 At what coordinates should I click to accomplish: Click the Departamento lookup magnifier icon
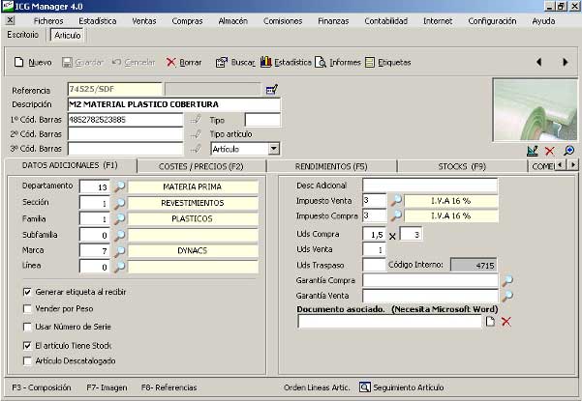(x=120, y=186)
